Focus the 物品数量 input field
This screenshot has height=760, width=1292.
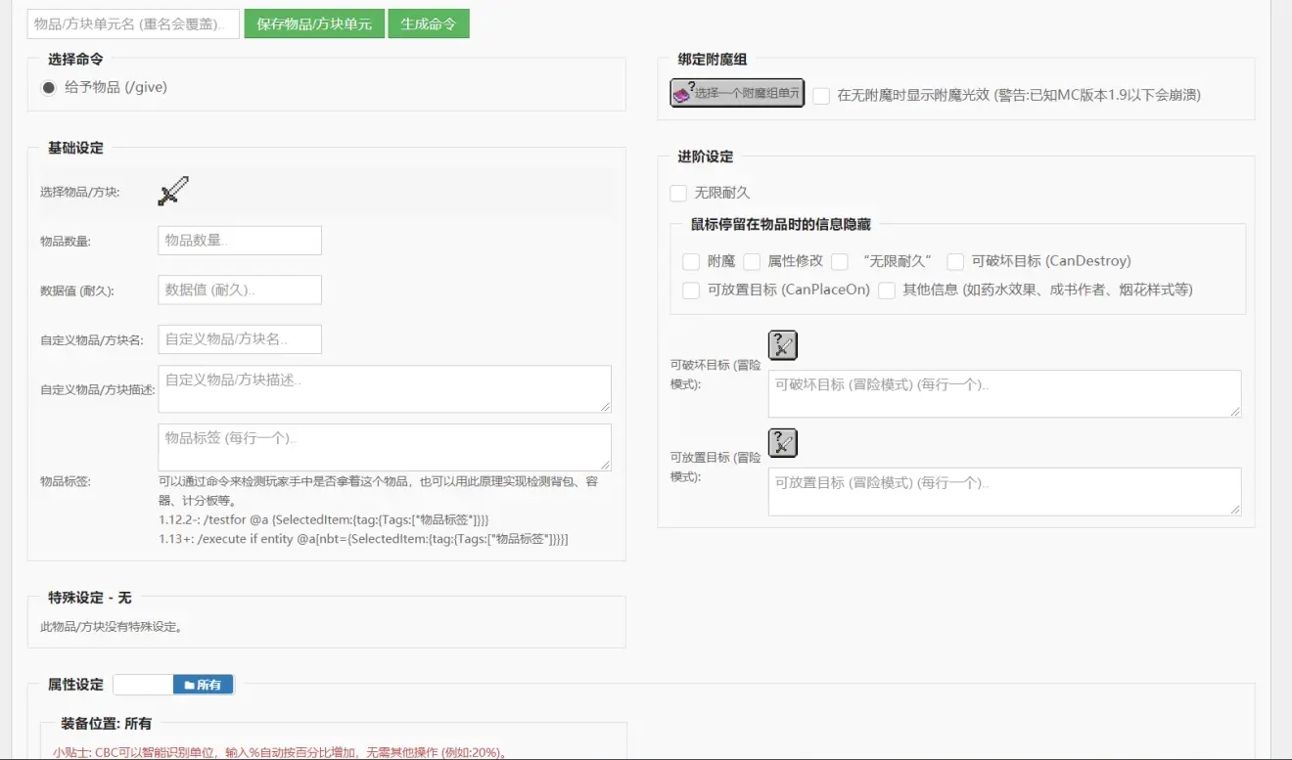tap(240, 241)
